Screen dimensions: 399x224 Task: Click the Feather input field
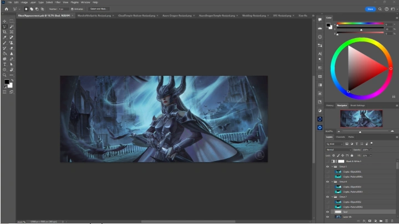(x=63, y=9)
